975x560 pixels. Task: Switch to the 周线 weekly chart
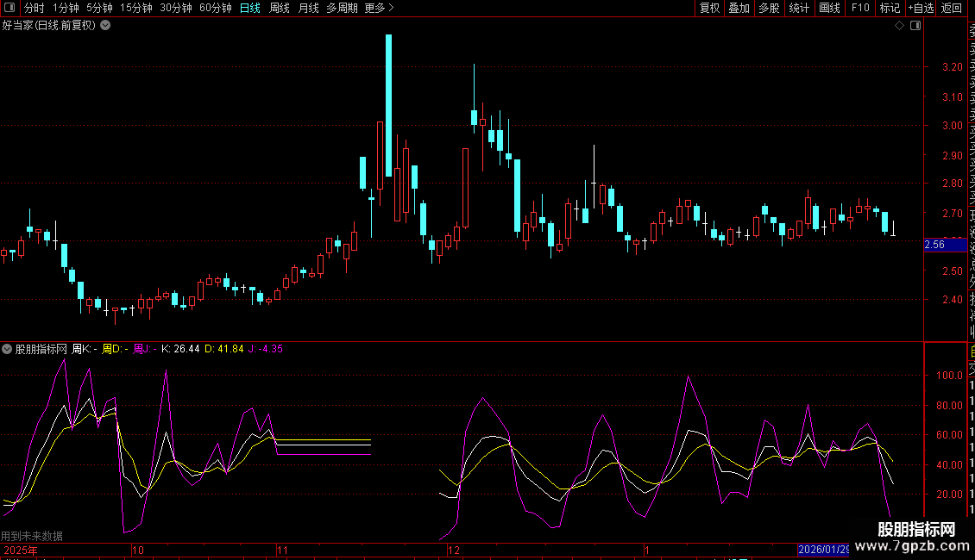click(280, 8)
